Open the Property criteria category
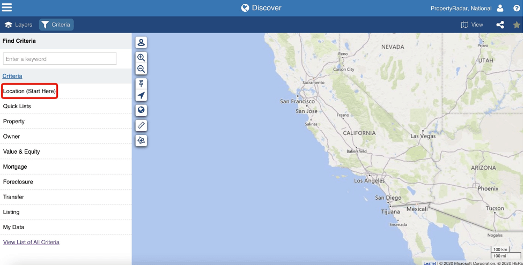 click(66, 121)
